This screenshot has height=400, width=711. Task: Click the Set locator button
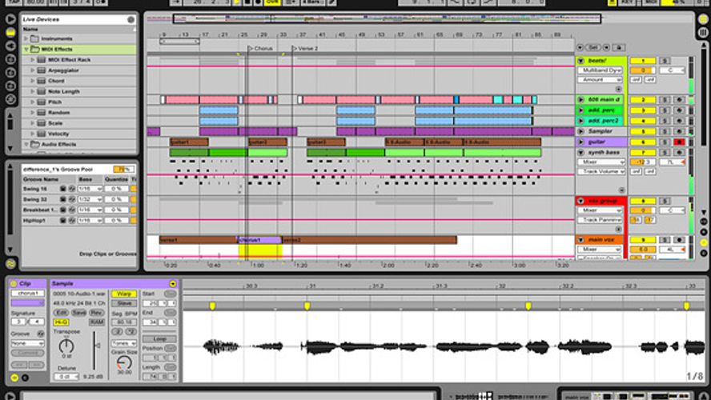click(593, 47)
